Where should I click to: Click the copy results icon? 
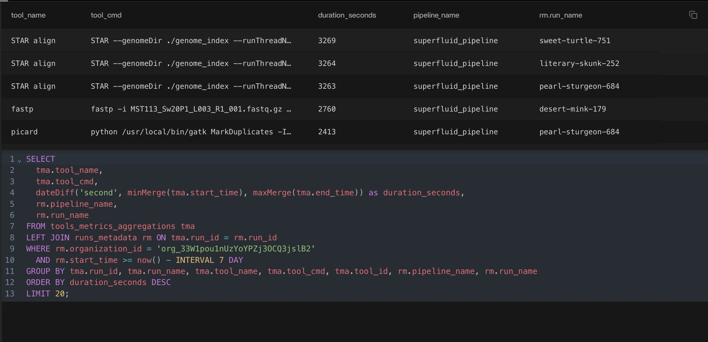click(693, 15)
